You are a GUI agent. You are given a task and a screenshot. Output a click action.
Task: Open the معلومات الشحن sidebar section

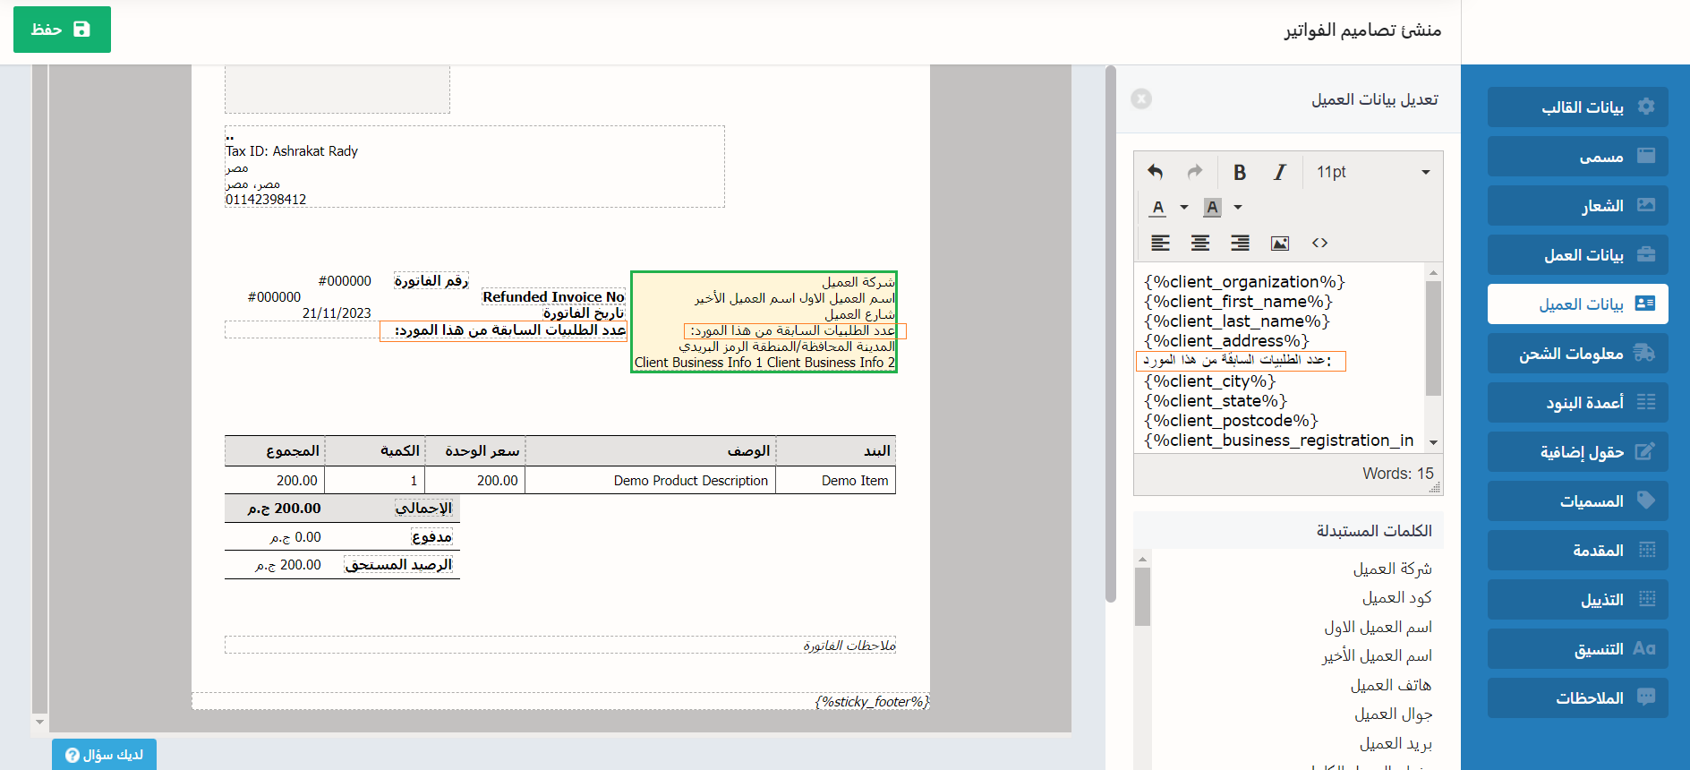point(1577,354)
